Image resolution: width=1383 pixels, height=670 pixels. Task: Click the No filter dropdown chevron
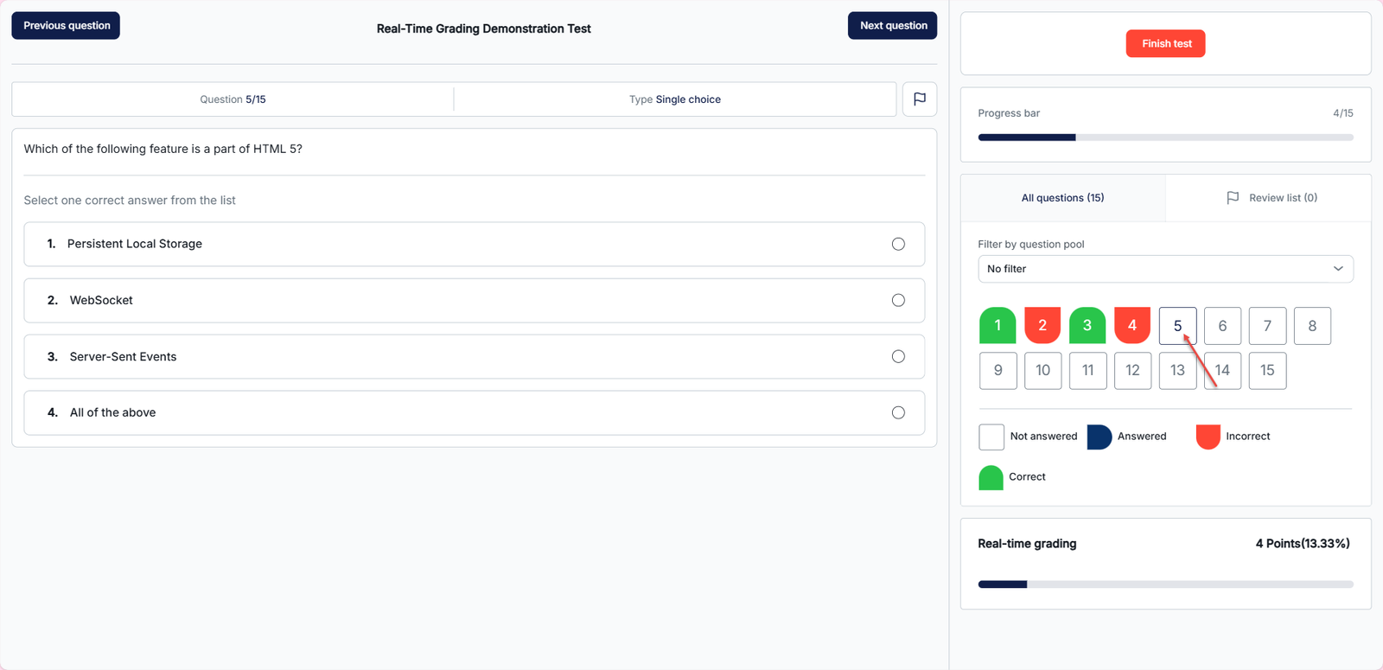[x=1337, y=269]
